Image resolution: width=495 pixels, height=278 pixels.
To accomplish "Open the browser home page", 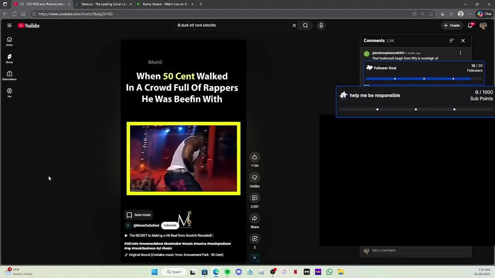I will (x=24, y=14).
